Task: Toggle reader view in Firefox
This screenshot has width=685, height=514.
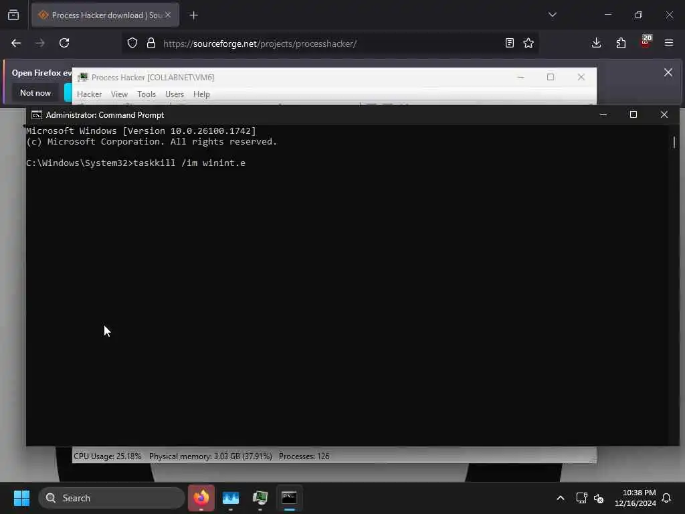Action: [x=509, y=43]
